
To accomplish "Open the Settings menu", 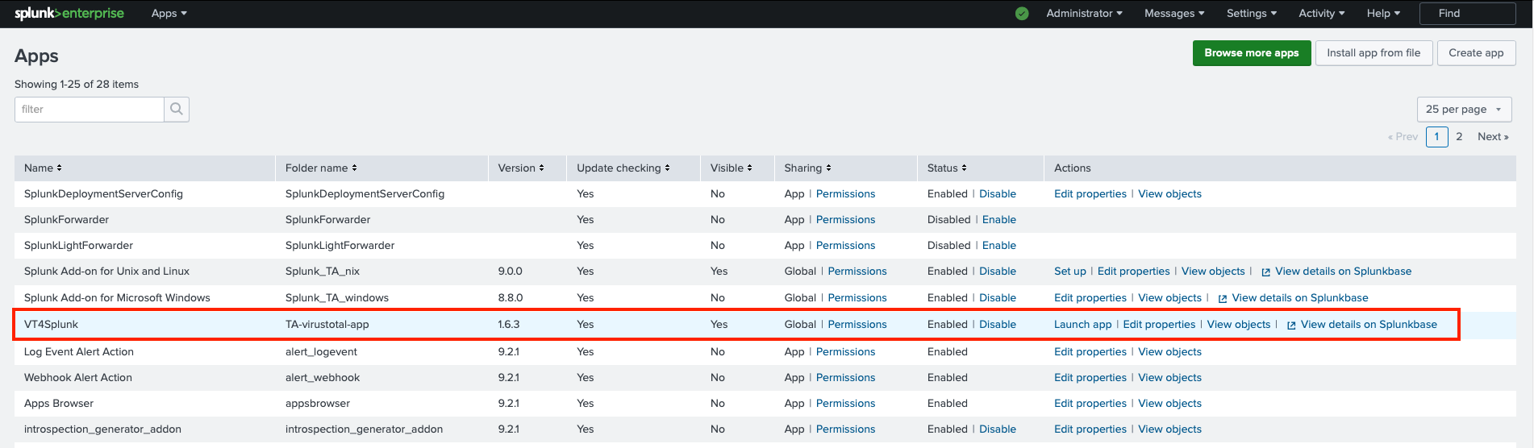I will pyautogui.click(x=1252, y=14).
